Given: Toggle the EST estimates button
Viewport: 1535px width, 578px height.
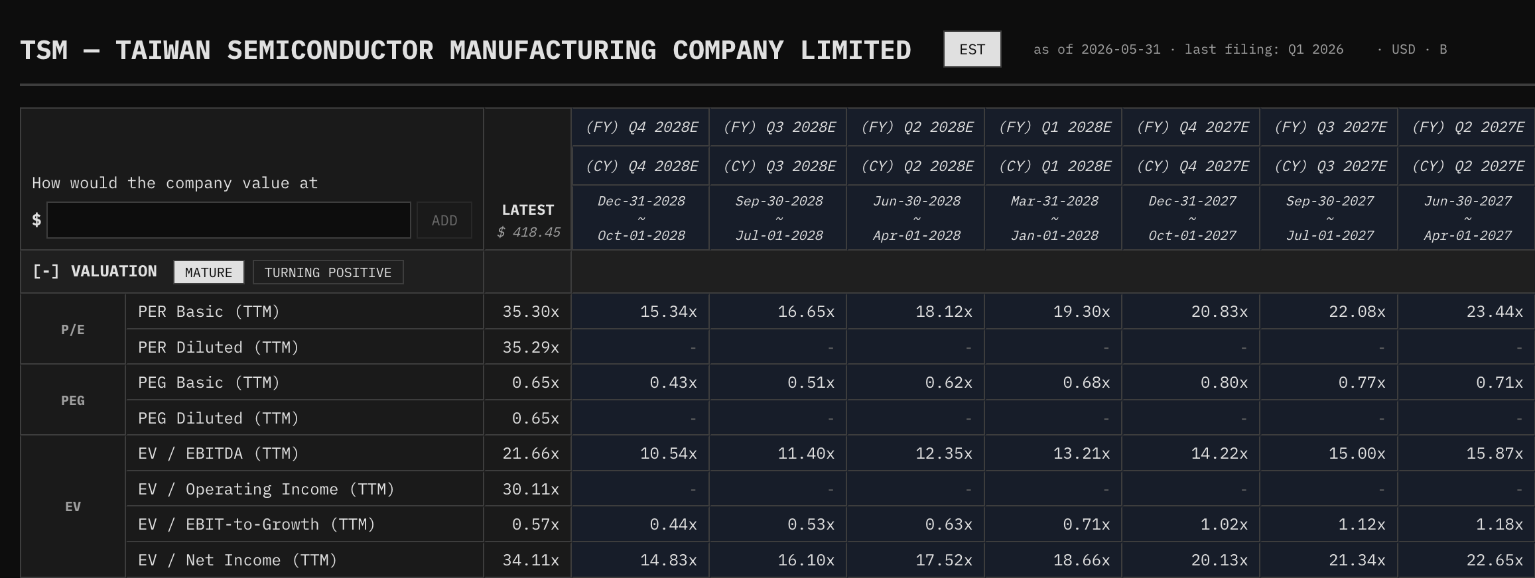Looking at the screenshot, I should coord(972,49).
